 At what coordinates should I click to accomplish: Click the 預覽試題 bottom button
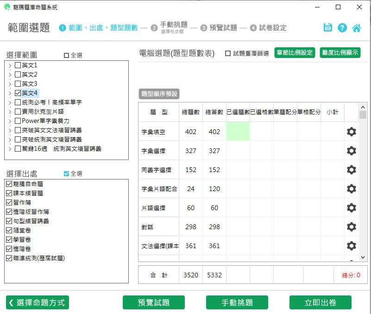(x=154, y=302)
